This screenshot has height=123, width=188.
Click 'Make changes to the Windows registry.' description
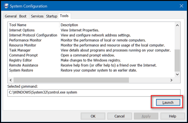(x=91, y=60)
